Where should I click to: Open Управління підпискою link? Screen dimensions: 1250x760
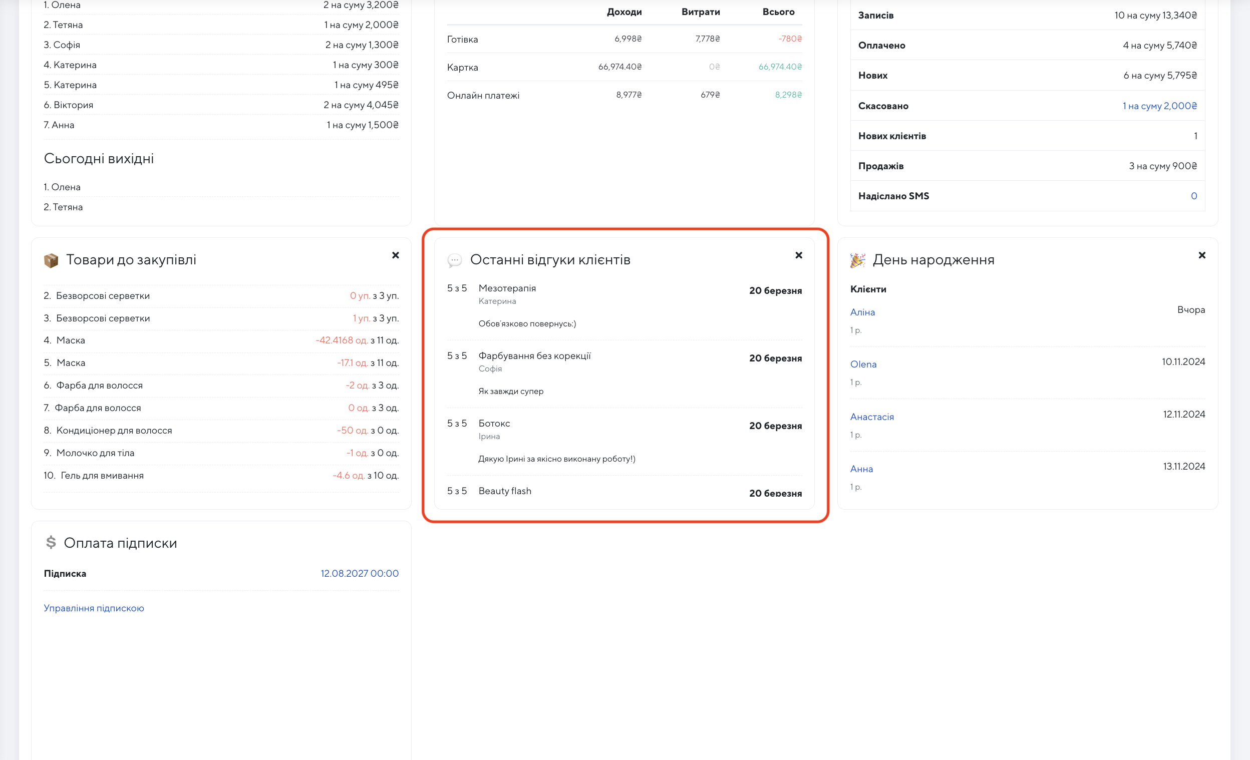(x=94, y=608)
